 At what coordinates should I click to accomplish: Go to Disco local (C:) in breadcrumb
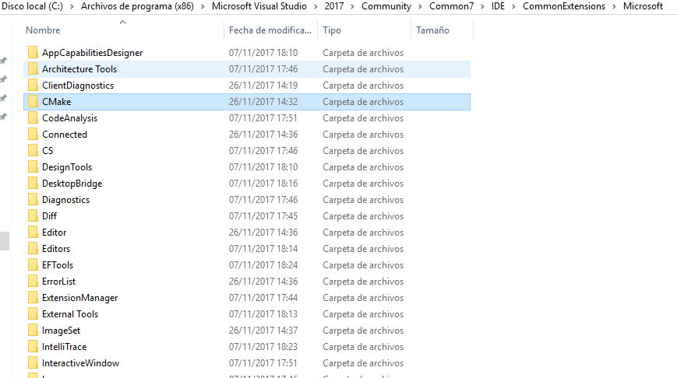(33, 6)
